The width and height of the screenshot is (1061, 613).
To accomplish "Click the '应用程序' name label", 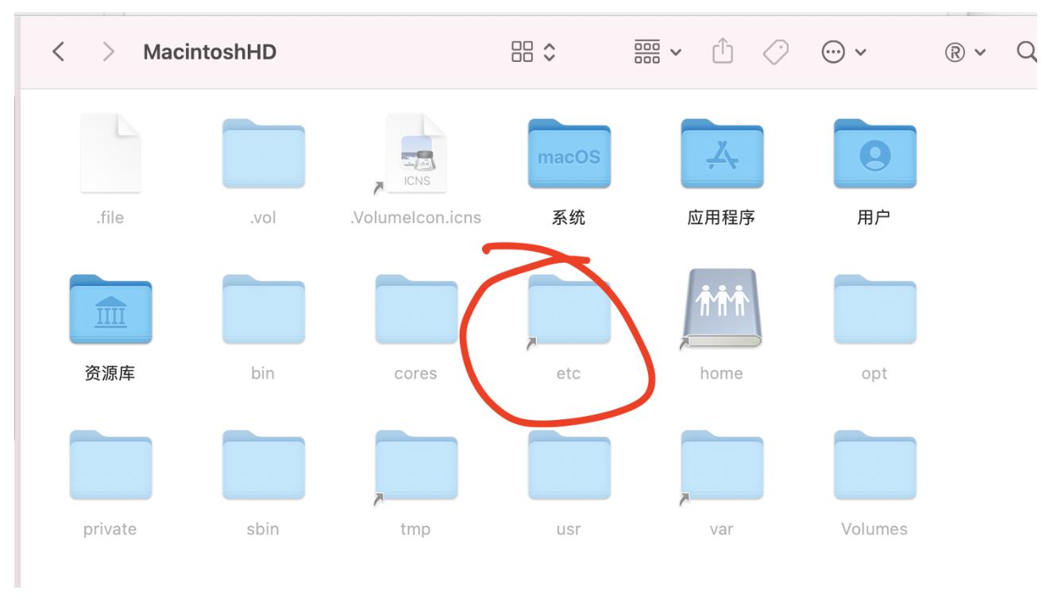I will click(x=721, y=218).
